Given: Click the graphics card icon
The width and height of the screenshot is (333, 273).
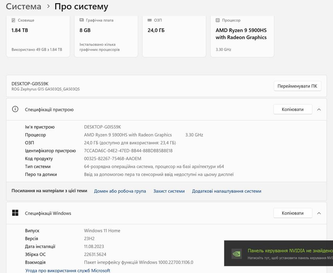Looking at the screenshot, I should [x=82, y=20].
